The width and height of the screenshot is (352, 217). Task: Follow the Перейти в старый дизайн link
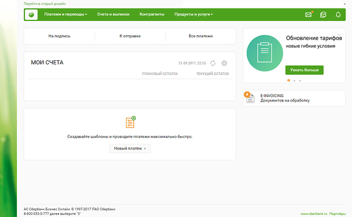[45, 4]
